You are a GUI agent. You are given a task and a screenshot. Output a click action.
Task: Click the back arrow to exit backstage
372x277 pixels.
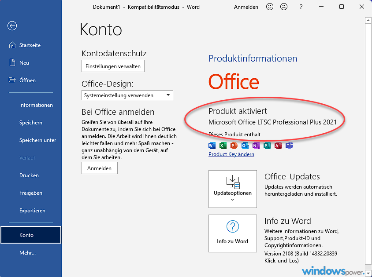point(12,26)
